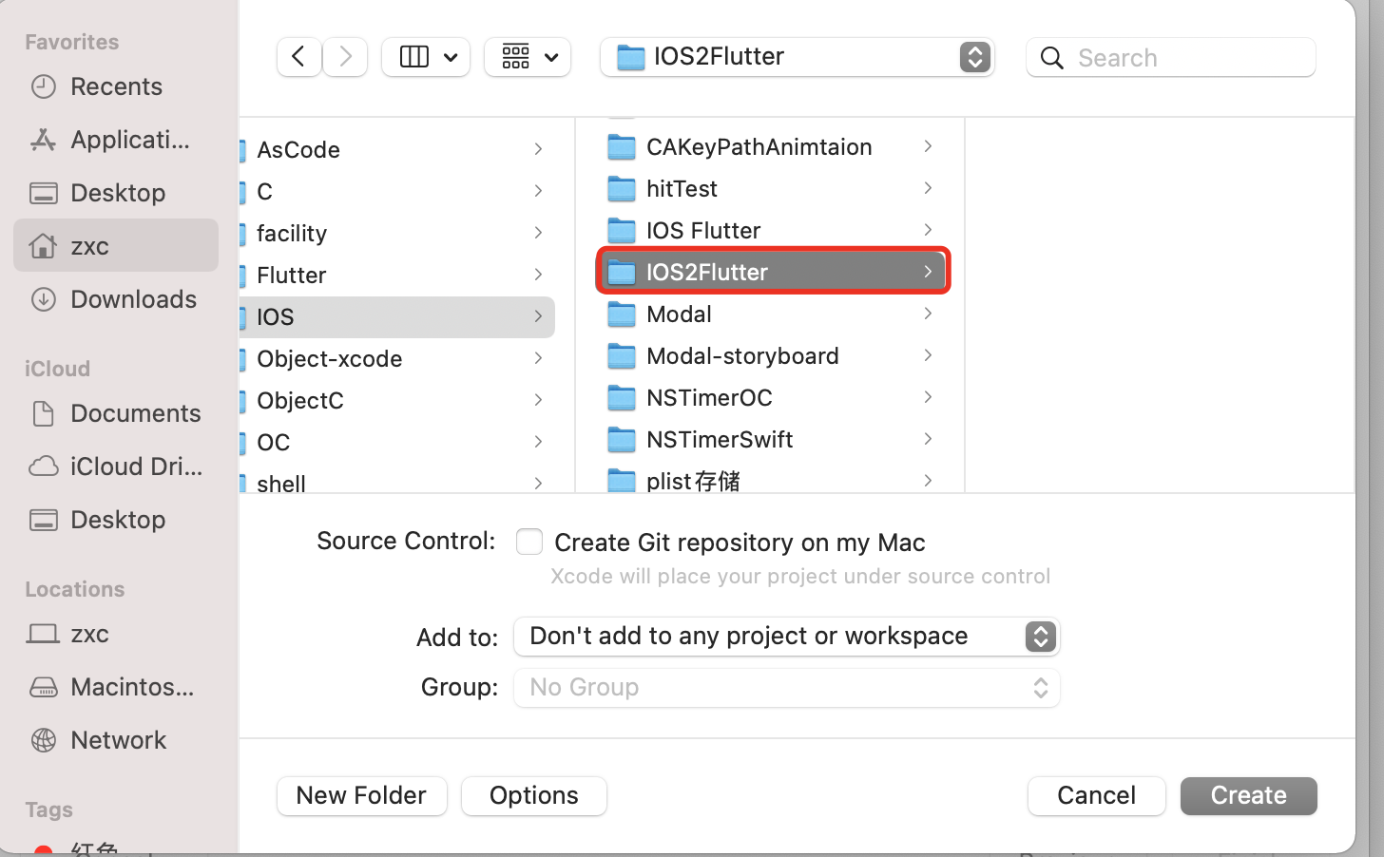The image size is (1384, 857).
Task: Select the Network location
Action: [x=118, y=739]
